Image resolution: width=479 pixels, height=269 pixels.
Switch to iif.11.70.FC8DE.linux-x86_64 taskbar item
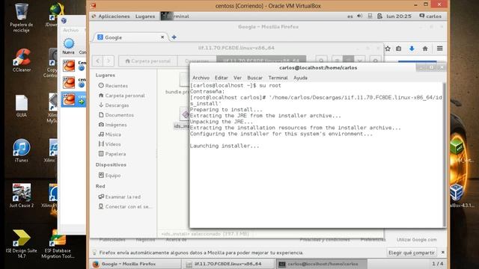tap(228, 264)
